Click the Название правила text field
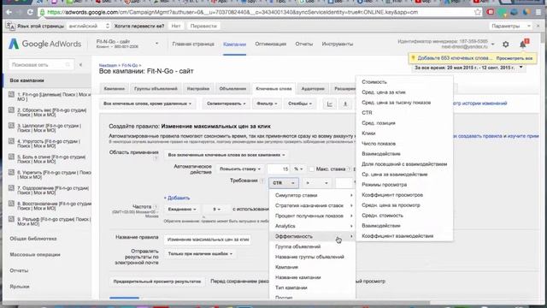The width and height of the screenshot is (547, 308). point(207,240)
